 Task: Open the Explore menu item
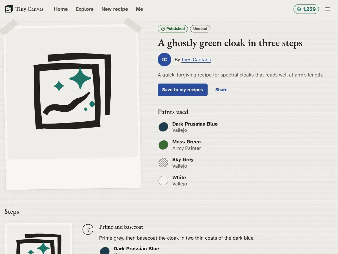(x=84, y=9)
